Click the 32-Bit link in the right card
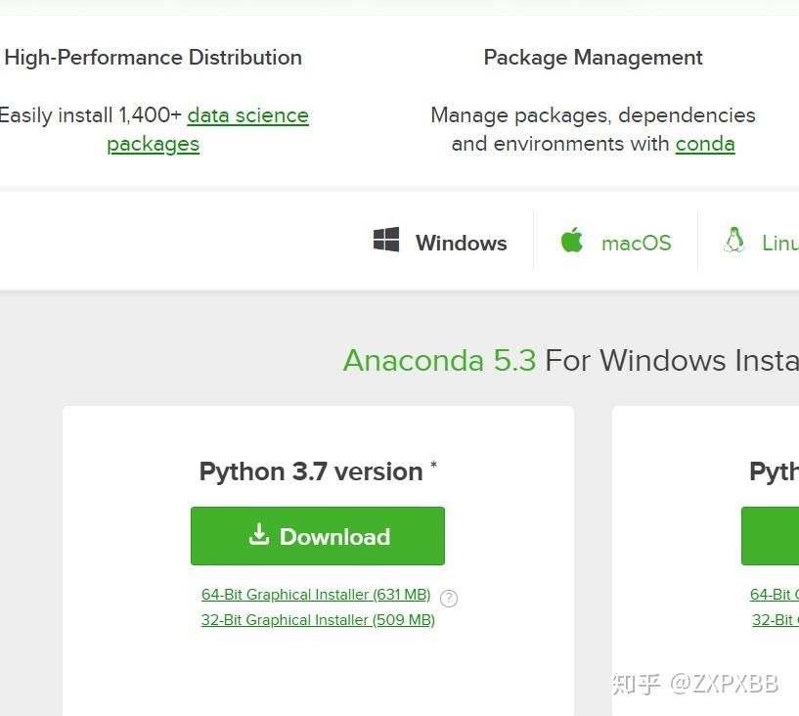Viewport: 799px width, 716px height. (x=774, y=619)
